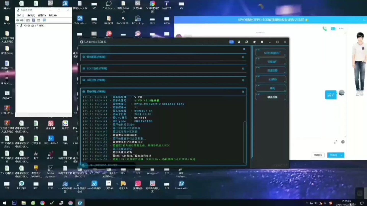Click the refresh icon in UAndroid title bar

246,42
